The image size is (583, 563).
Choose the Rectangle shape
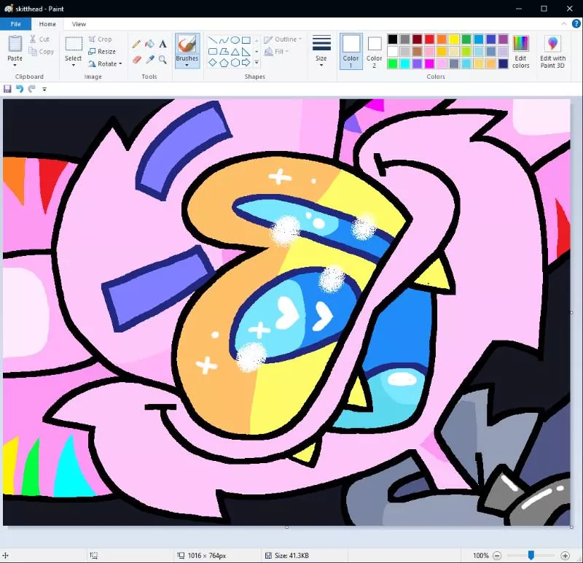click(246, 40)
